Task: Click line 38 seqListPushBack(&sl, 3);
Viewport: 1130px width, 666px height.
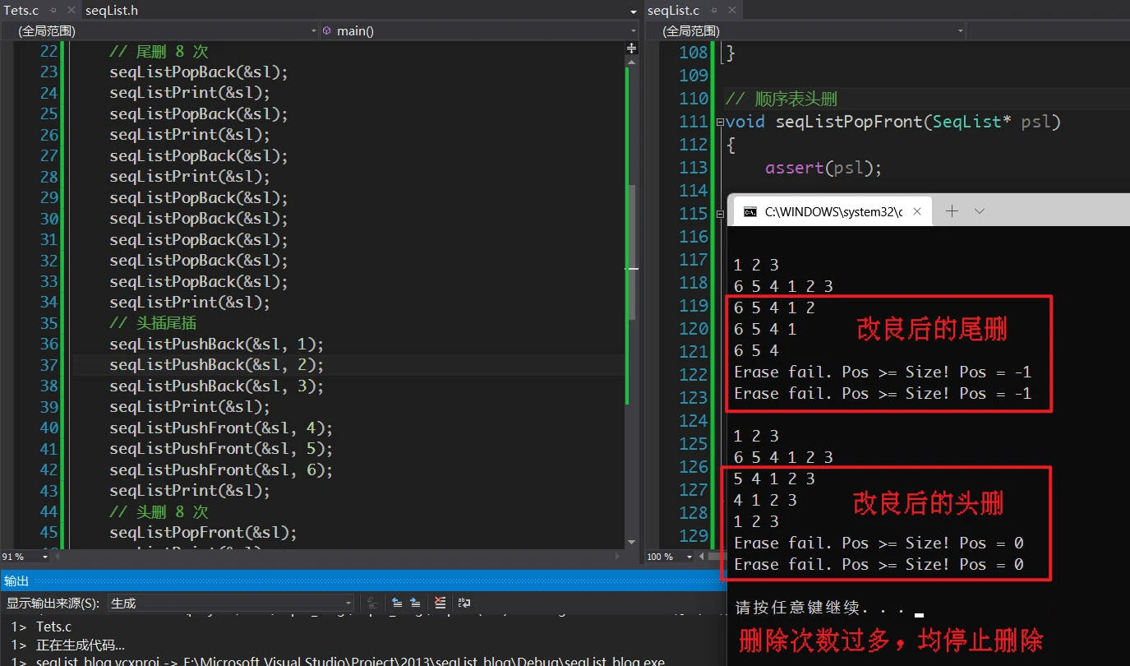Action: click(x=217, y=386)
